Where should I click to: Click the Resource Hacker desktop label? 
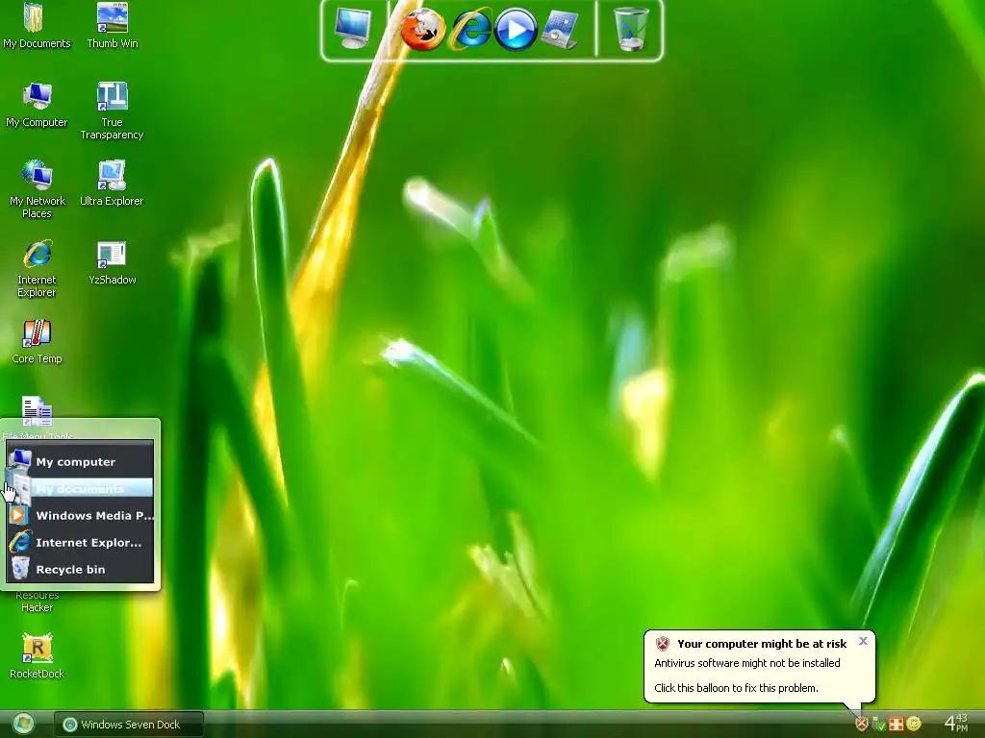(37, 602)
